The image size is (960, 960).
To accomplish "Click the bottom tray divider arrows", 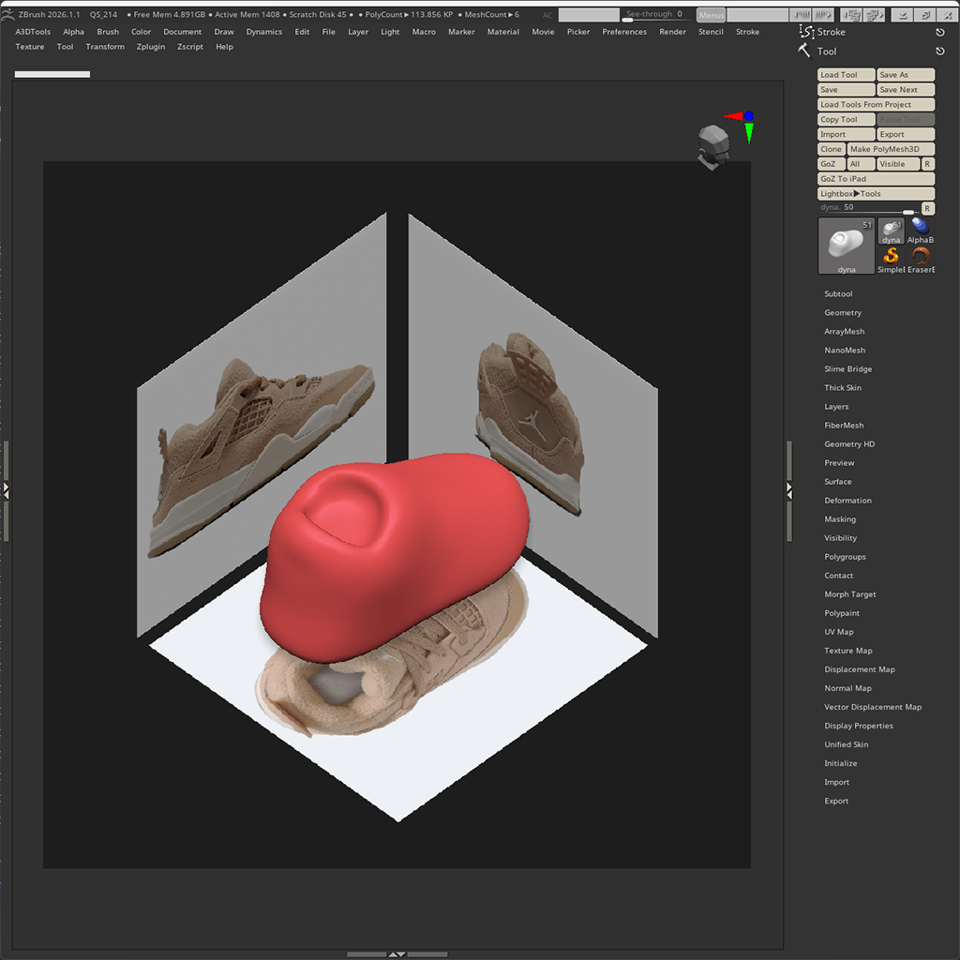I will click(397, 953).
